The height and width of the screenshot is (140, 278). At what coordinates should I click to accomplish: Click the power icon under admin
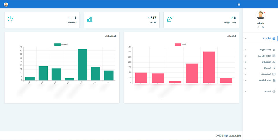point(258,27)
